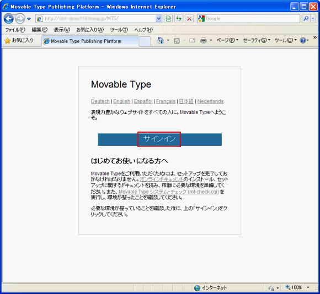320x294 pixels.
Task: Click the RSS feeds icon
Action: click(177, 41)
